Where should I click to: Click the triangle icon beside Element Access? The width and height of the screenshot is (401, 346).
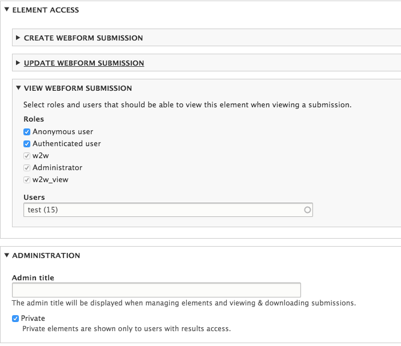pyautogui.click(x=7, y=10)
